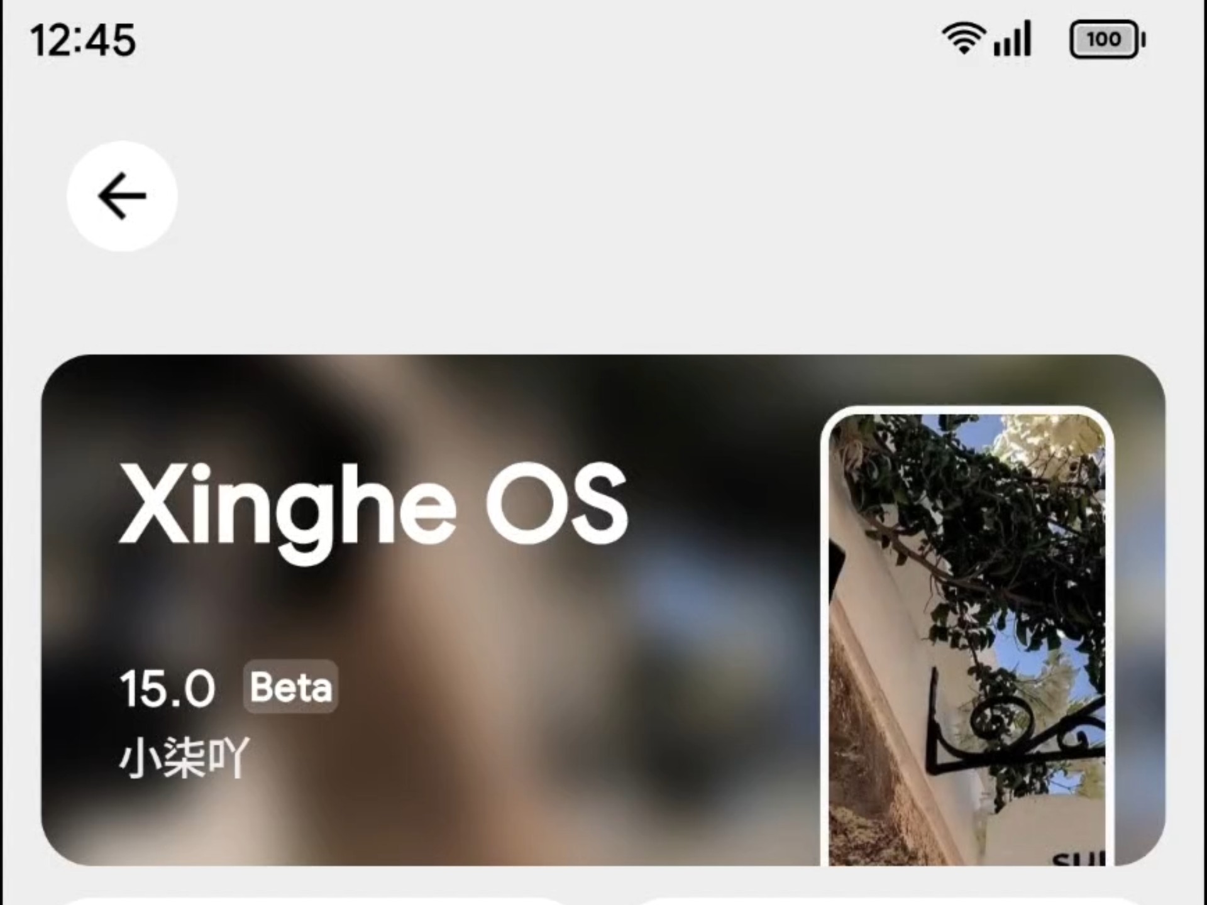Viewport: 1207px width, 905px height.
Task: Tap the back arrow button
Action: (x=122, y=196)
